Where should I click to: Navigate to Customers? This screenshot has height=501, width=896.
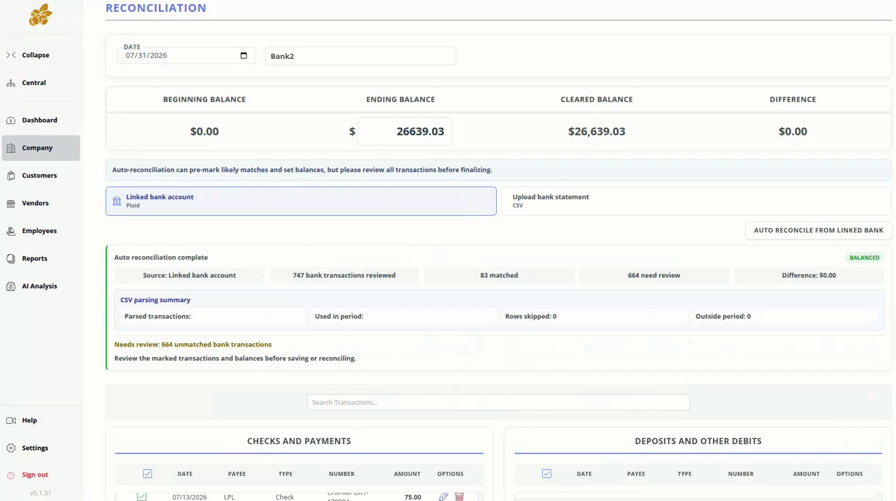(x=41, y=176)
